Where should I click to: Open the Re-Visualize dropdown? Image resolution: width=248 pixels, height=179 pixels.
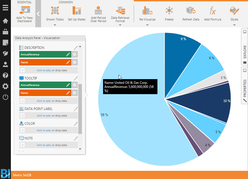[x=147, y=25]
